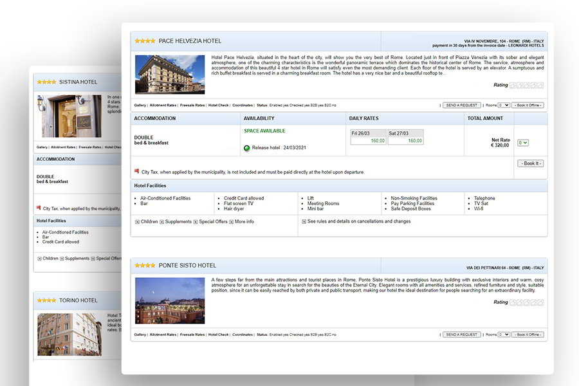Send a request for Ponte Sisto Hotel
This screenshot has height=386, width=579.
point(461,335)
